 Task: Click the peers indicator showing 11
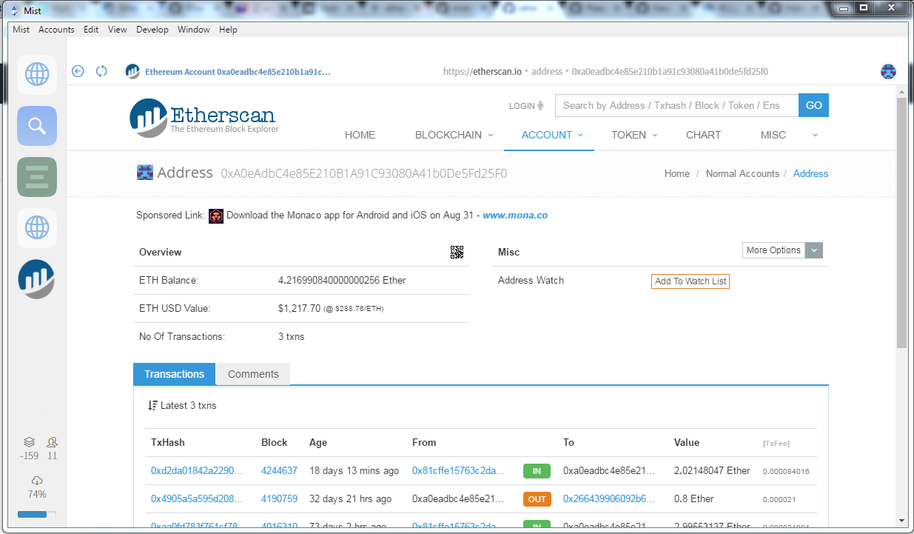52,450
